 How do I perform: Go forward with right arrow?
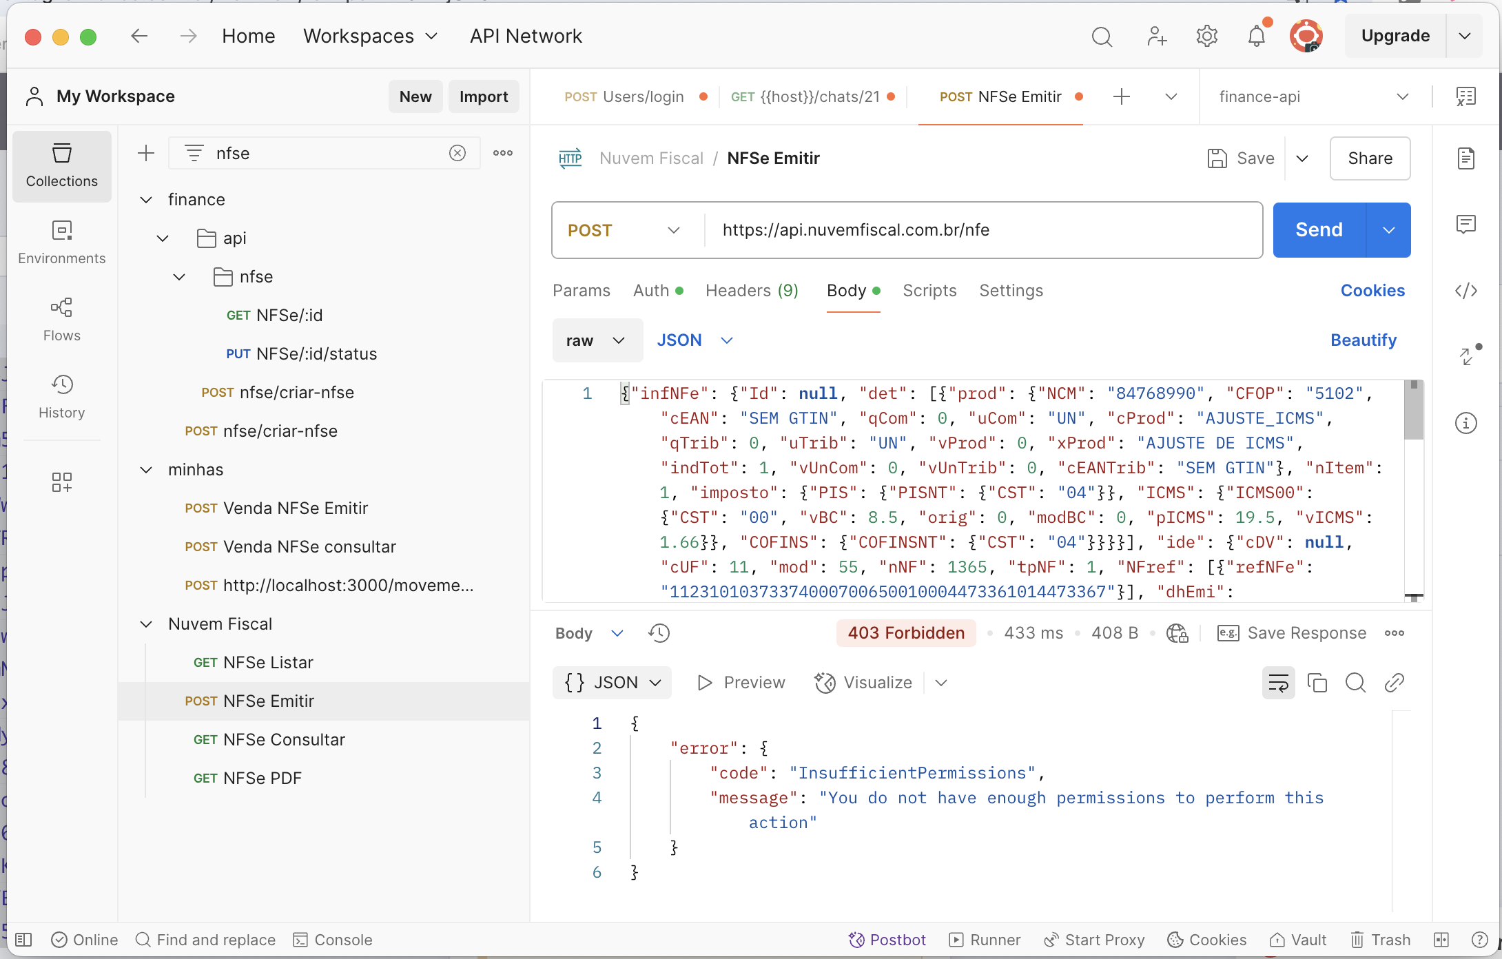[189, 36]
